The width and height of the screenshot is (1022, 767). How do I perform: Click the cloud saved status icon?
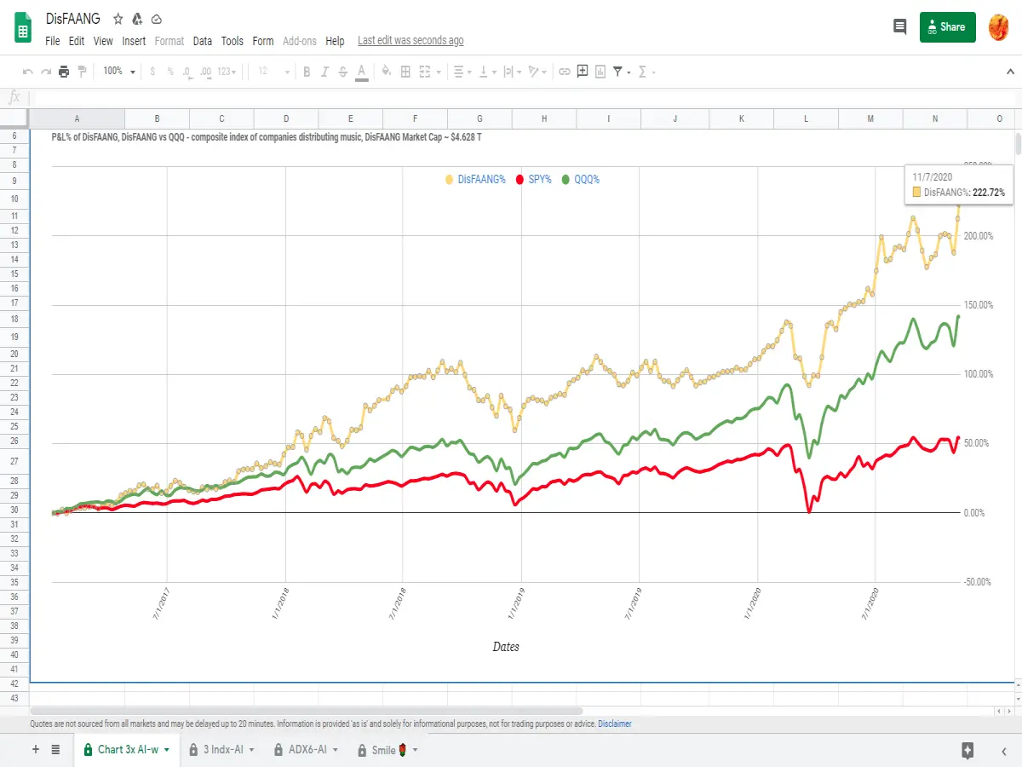tap(156, 19)
